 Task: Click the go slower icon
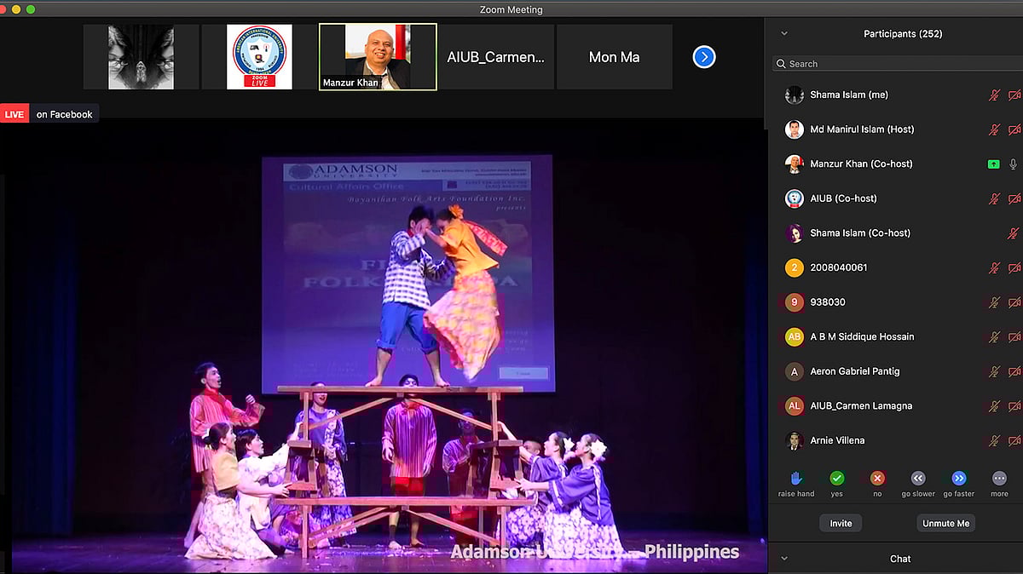coord(918,479)
